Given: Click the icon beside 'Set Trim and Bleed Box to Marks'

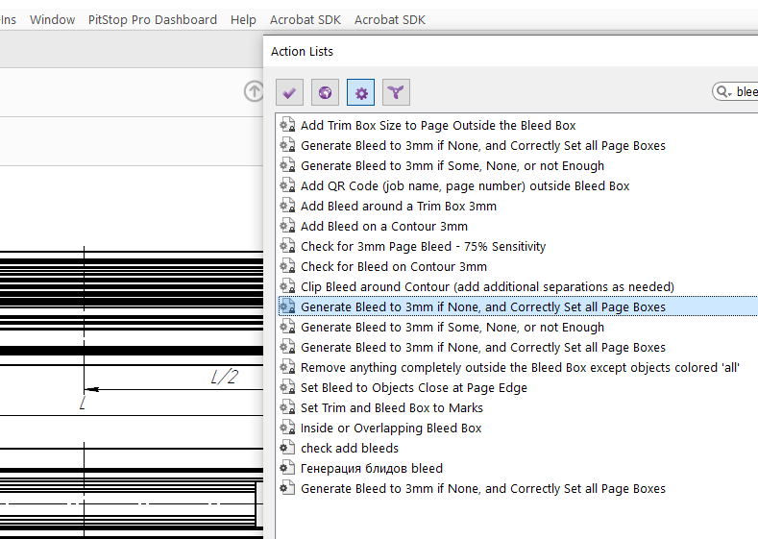Looking at the screenshot, I should point(287,406).
